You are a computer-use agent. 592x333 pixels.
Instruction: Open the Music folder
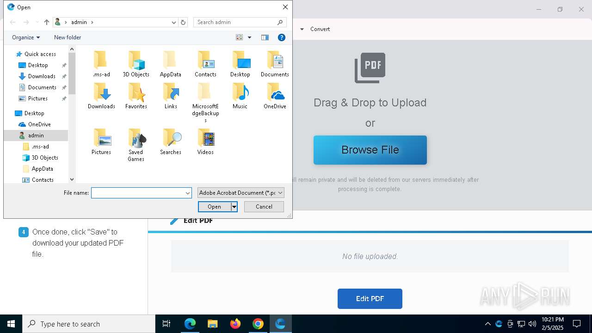240,96
